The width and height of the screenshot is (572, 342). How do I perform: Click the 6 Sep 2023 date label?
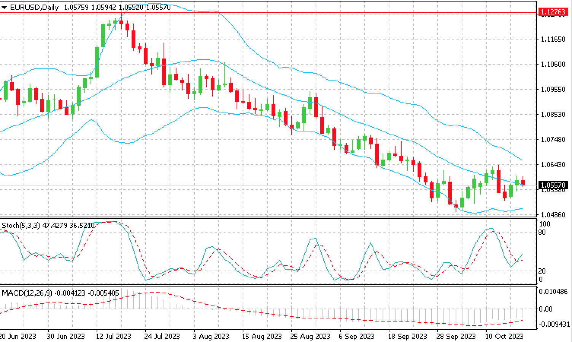357,336
